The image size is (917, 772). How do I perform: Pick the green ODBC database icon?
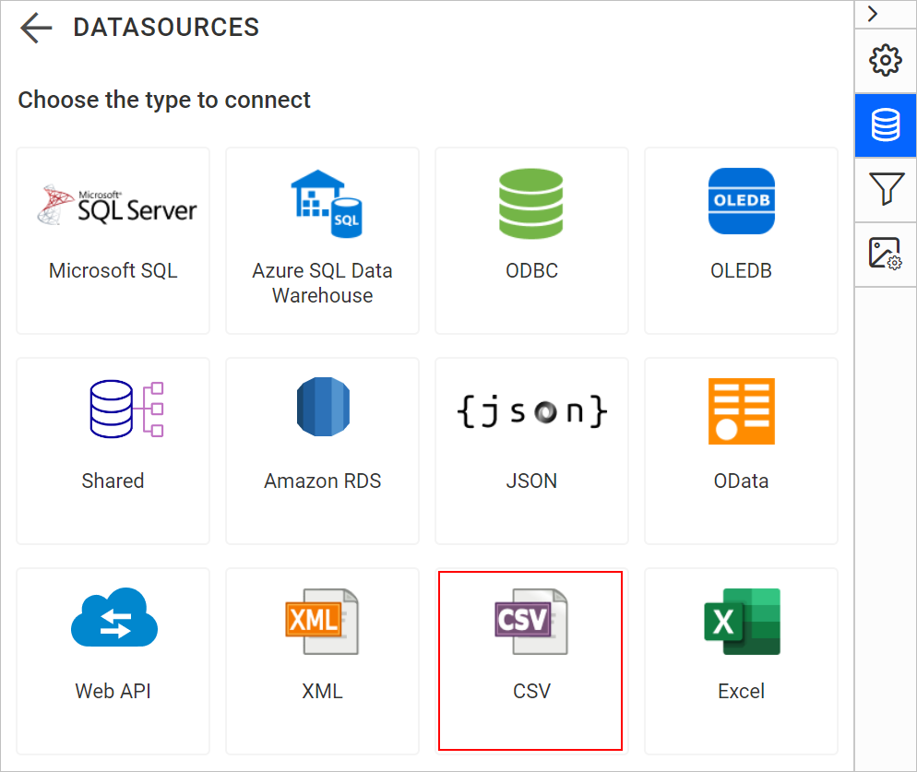click(x=530, y=203)
